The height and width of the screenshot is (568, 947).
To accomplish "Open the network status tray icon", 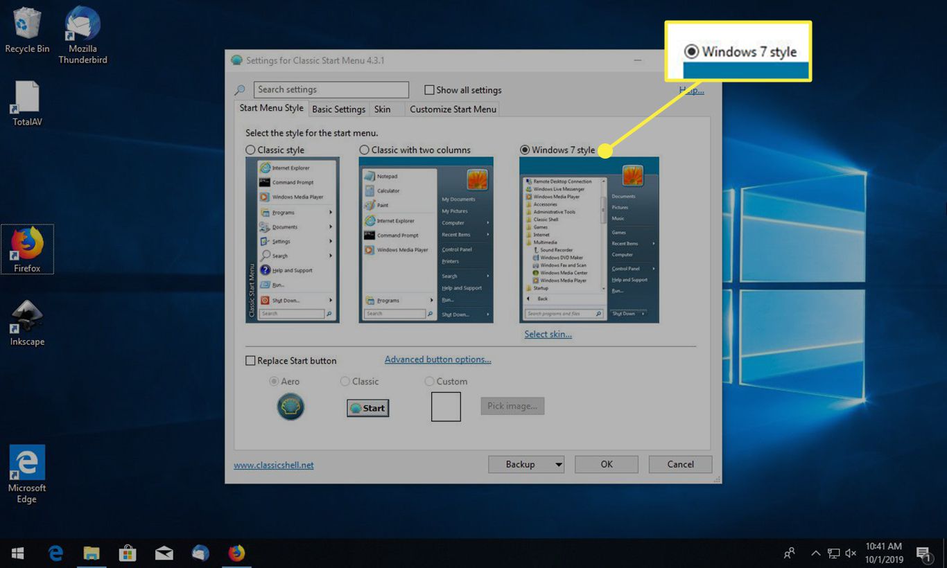I will click(833, 553).
